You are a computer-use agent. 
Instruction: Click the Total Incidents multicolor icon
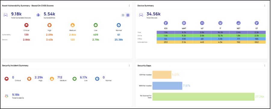pyautogui.click(x=7, y=96)
